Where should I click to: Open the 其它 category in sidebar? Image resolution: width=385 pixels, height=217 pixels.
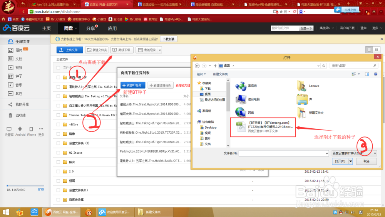15,93
